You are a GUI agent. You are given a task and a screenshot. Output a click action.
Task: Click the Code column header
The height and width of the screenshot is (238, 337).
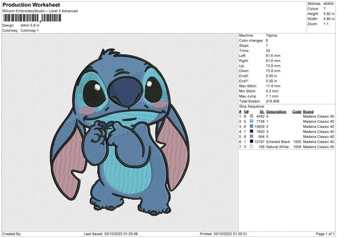coord(297,111)
